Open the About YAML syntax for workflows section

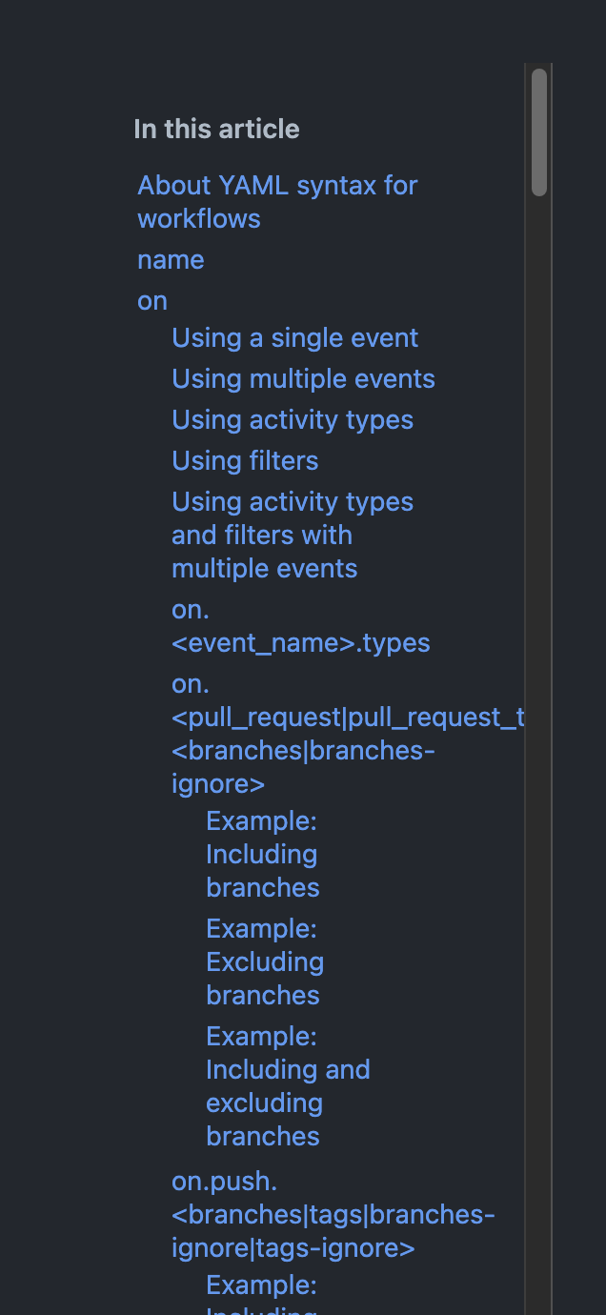pos(277,202)
